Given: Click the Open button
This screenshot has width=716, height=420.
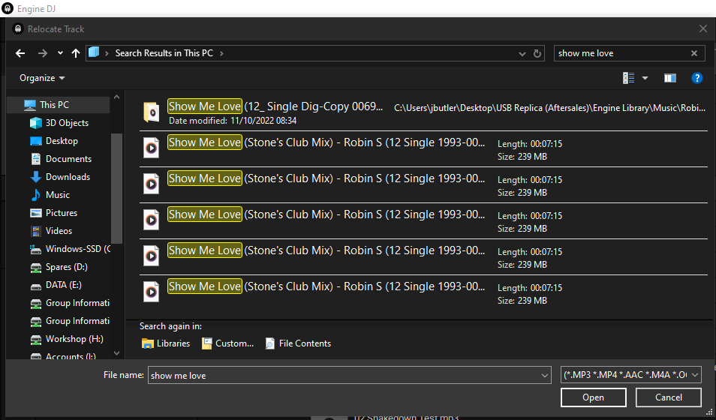Looking at the screenshot, I should click(593, 397).
